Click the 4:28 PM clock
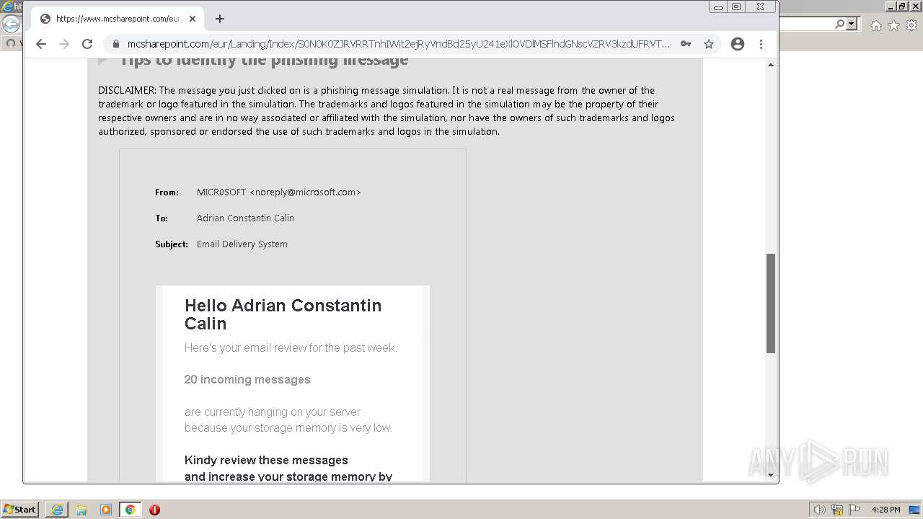Screen dimensions: 923x519 click(x=886, y=510)
